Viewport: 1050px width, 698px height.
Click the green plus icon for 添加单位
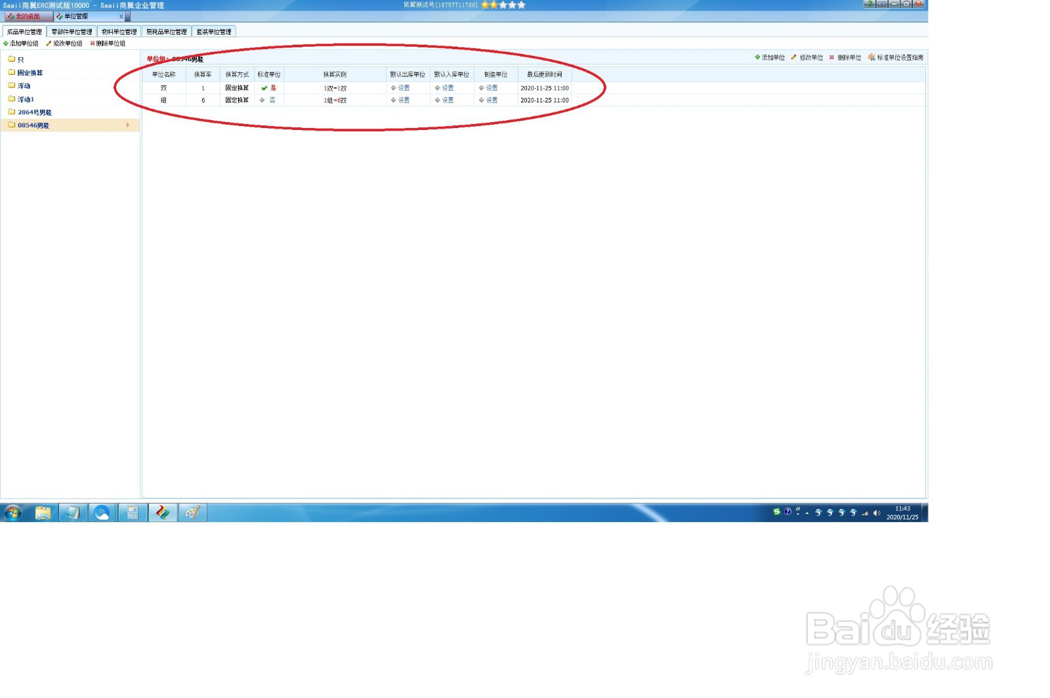pyautogui.click(x=757, y=58)
